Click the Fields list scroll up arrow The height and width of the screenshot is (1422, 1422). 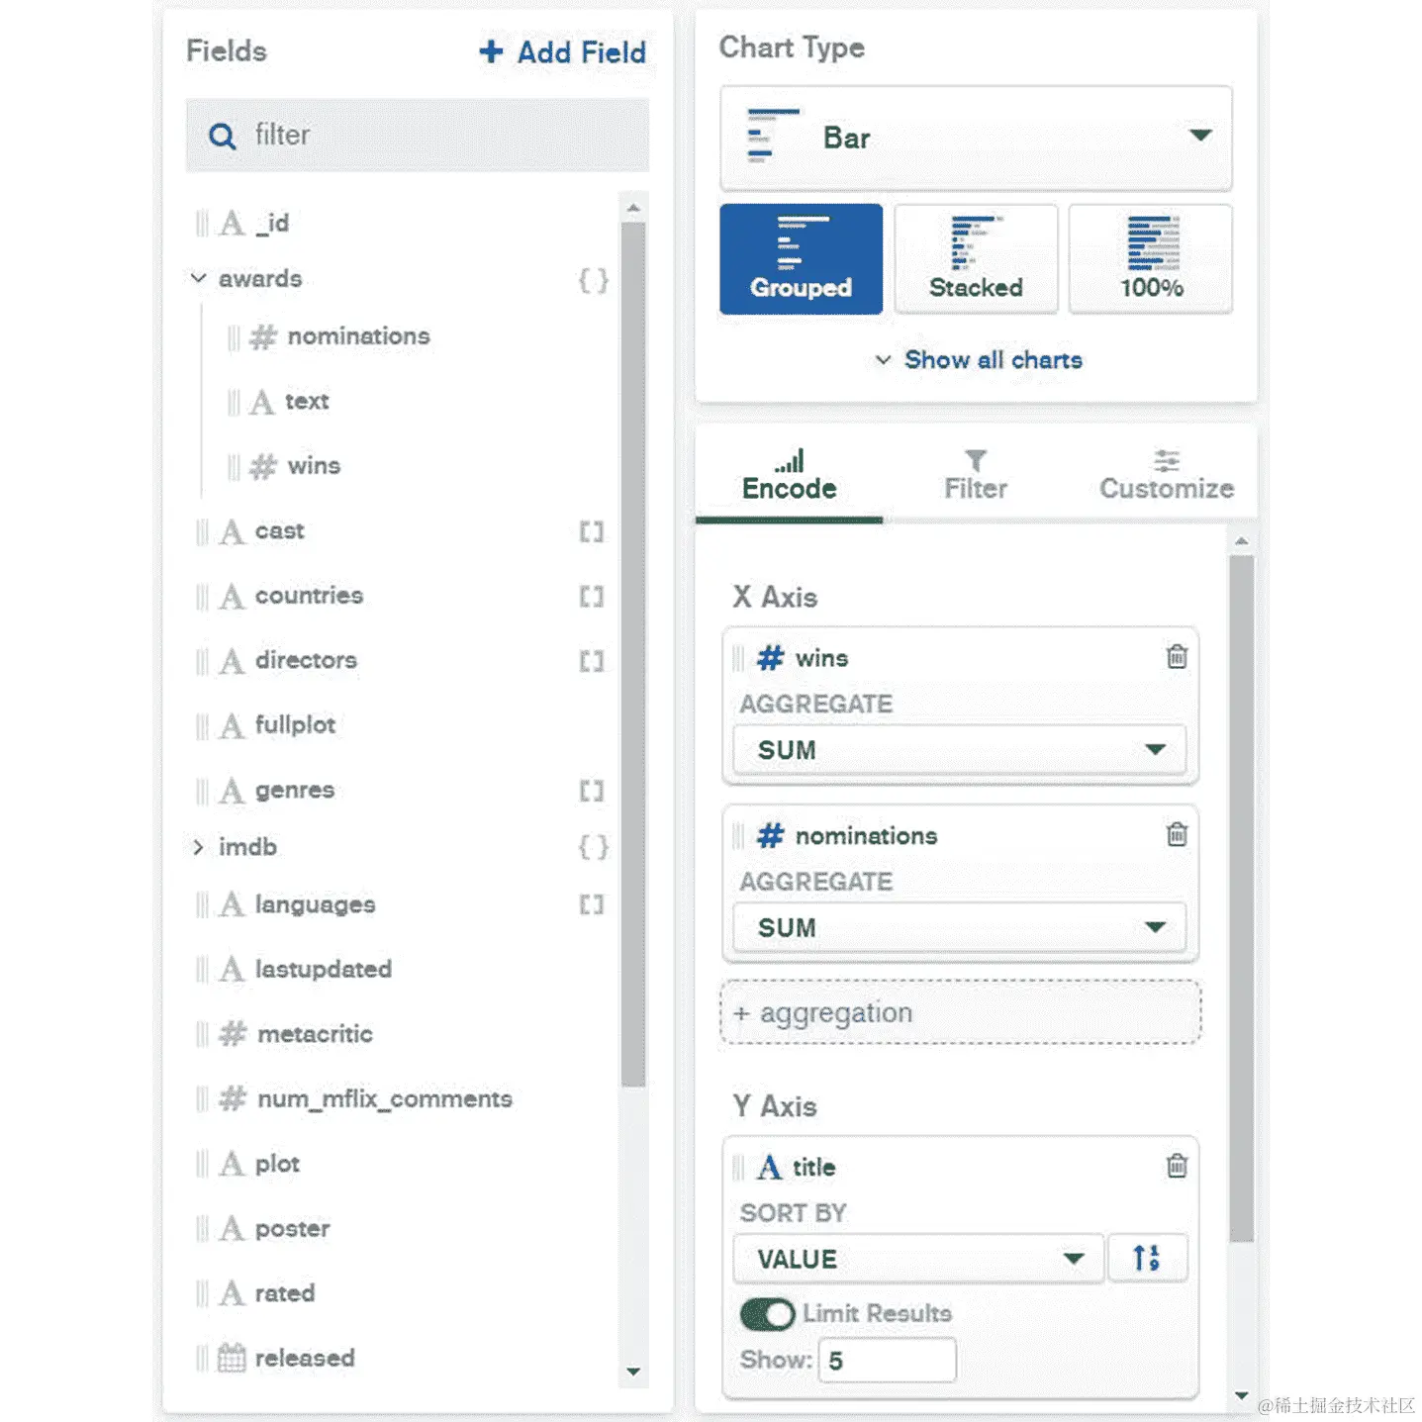tap(633, 208)
